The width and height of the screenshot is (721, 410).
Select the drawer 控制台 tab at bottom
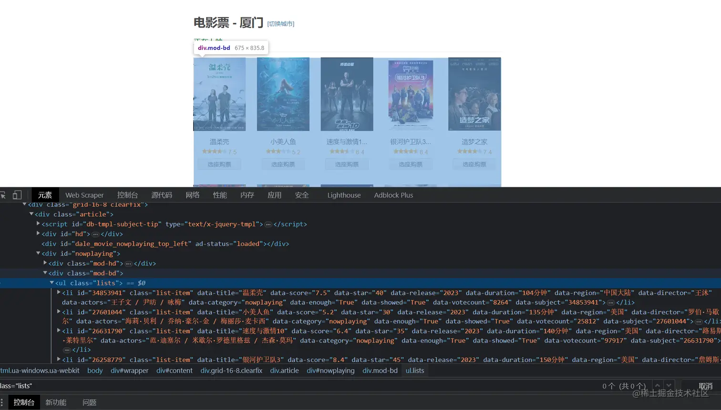point(24,402)
